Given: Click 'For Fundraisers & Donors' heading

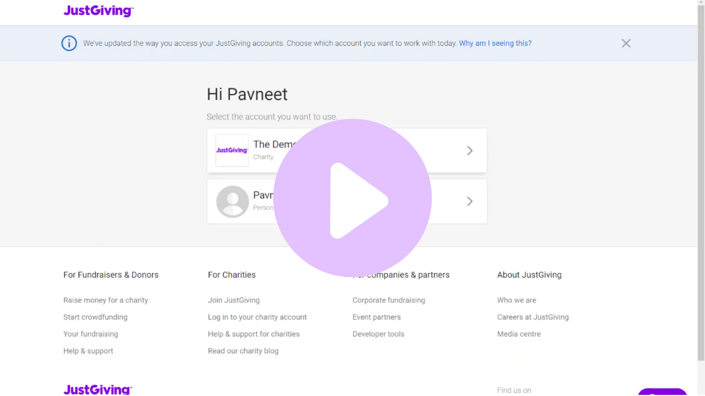Looking at the screenshot, I should pyautogui.click(x=111, y=275).
